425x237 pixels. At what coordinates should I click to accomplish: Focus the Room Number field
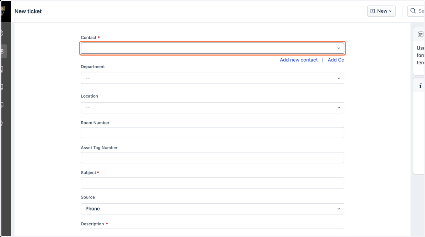pos(212,133)
